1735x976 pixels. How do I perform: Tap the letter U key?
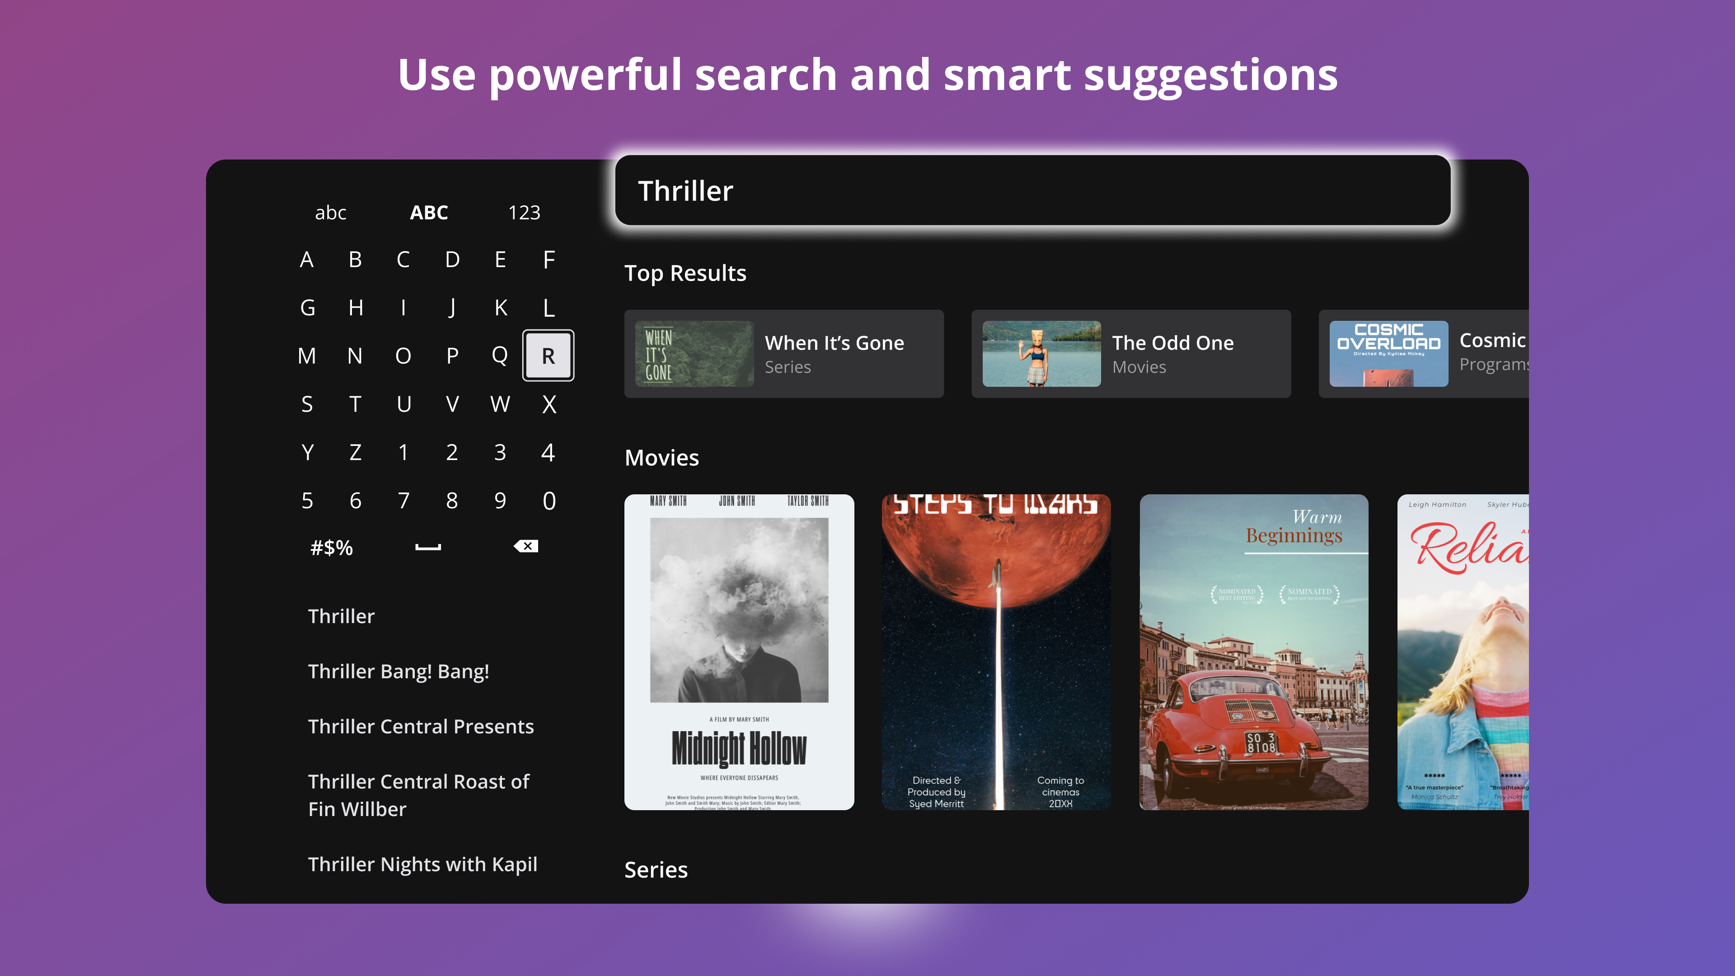pyautogui.click(x=403, y=404)
